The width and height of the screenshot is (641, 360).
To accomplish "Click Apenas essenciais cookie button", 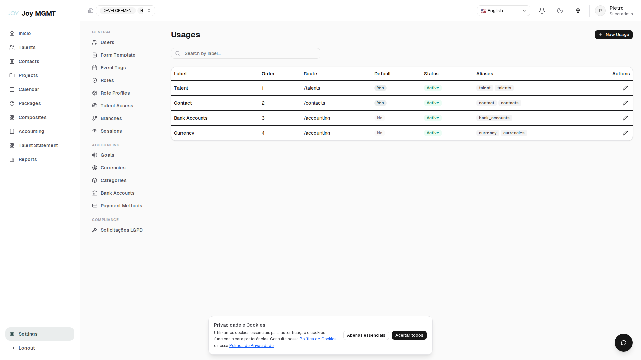I will point(366,335).
